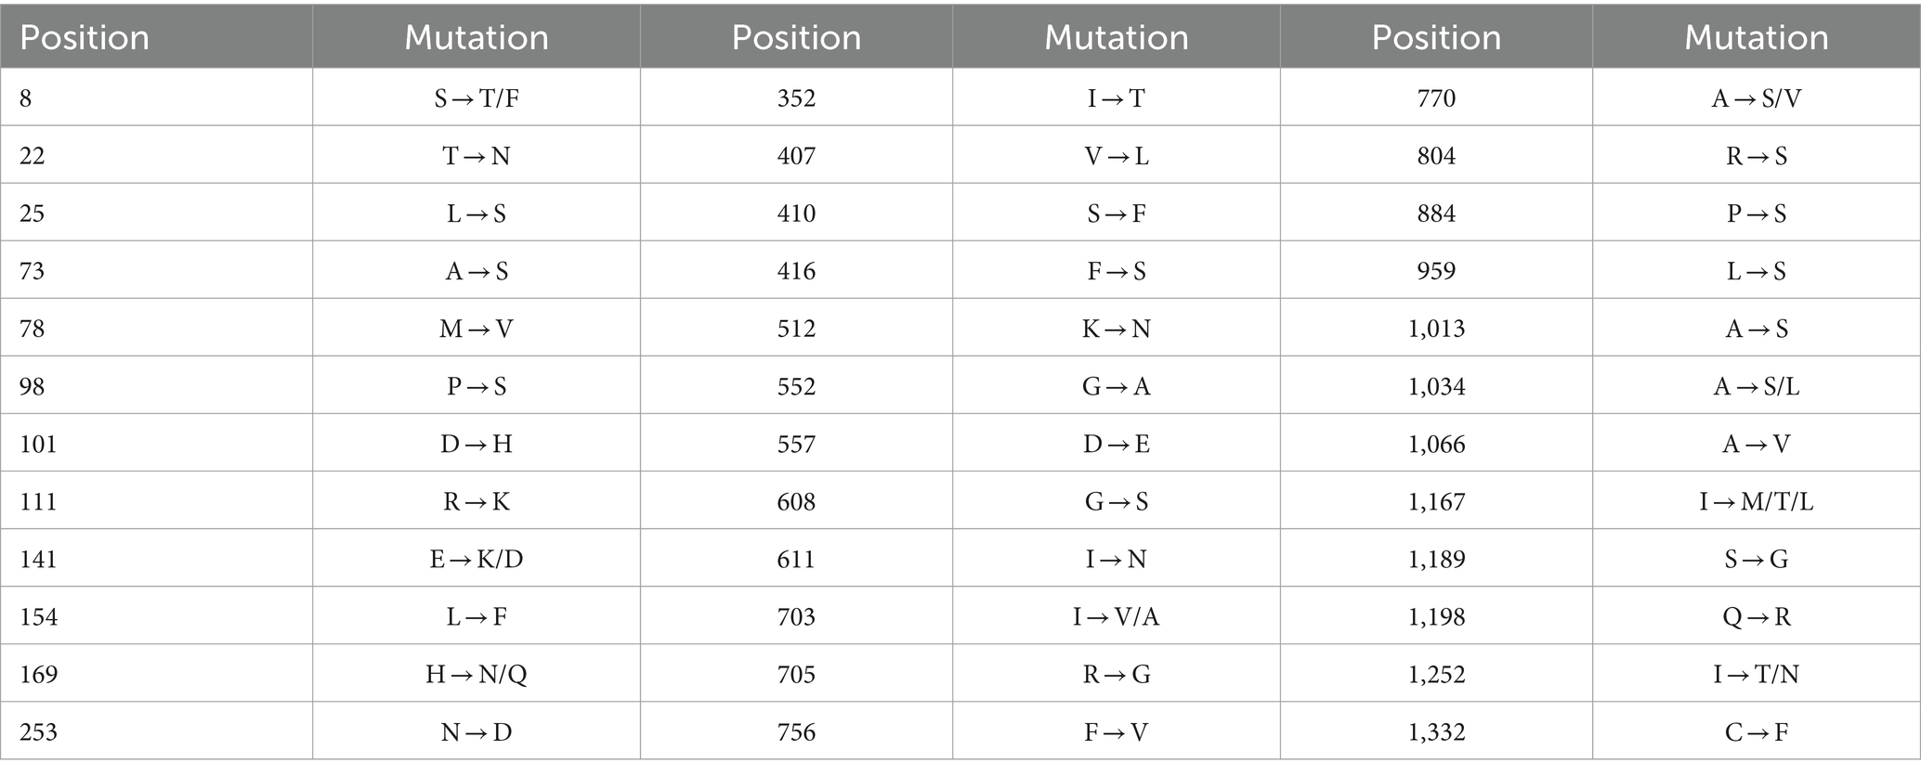The width and height of the screenshot is (1921, 776).
Task: Select the Q→R mutation cell
Action: coord(1756,616)
